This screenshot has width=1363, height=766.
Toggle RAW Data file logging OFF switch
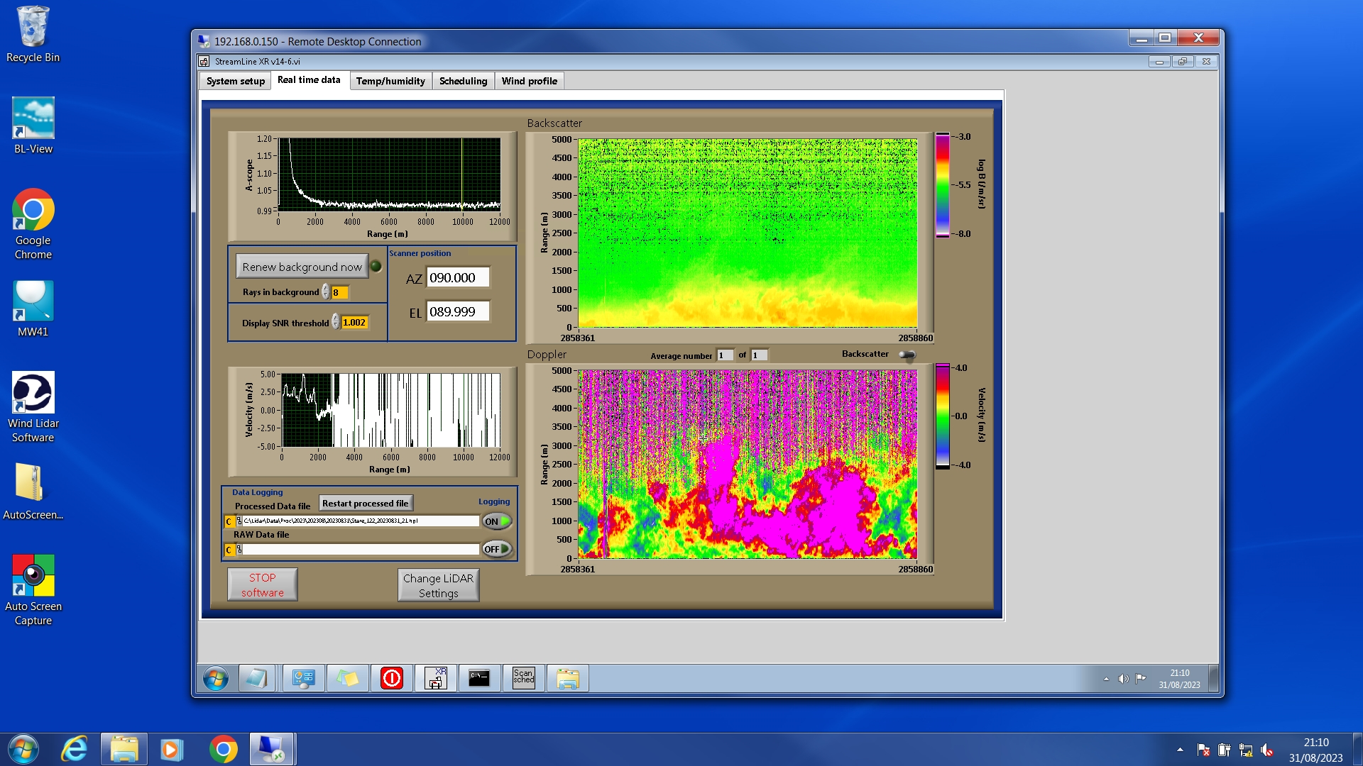pos(496,549)
